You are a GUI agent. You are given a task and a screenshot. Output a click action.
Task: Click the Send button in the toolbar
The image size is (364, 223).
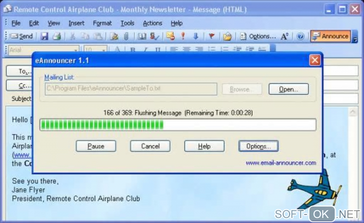(x=21, y=36)
